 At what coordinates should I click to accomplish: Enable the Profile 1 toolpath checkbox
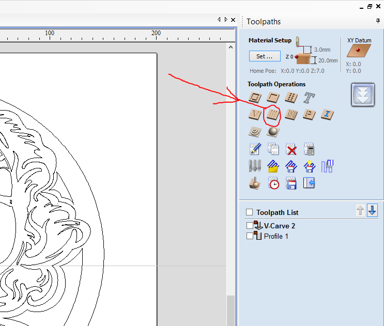pyautogui.click(x=250, y=236)
